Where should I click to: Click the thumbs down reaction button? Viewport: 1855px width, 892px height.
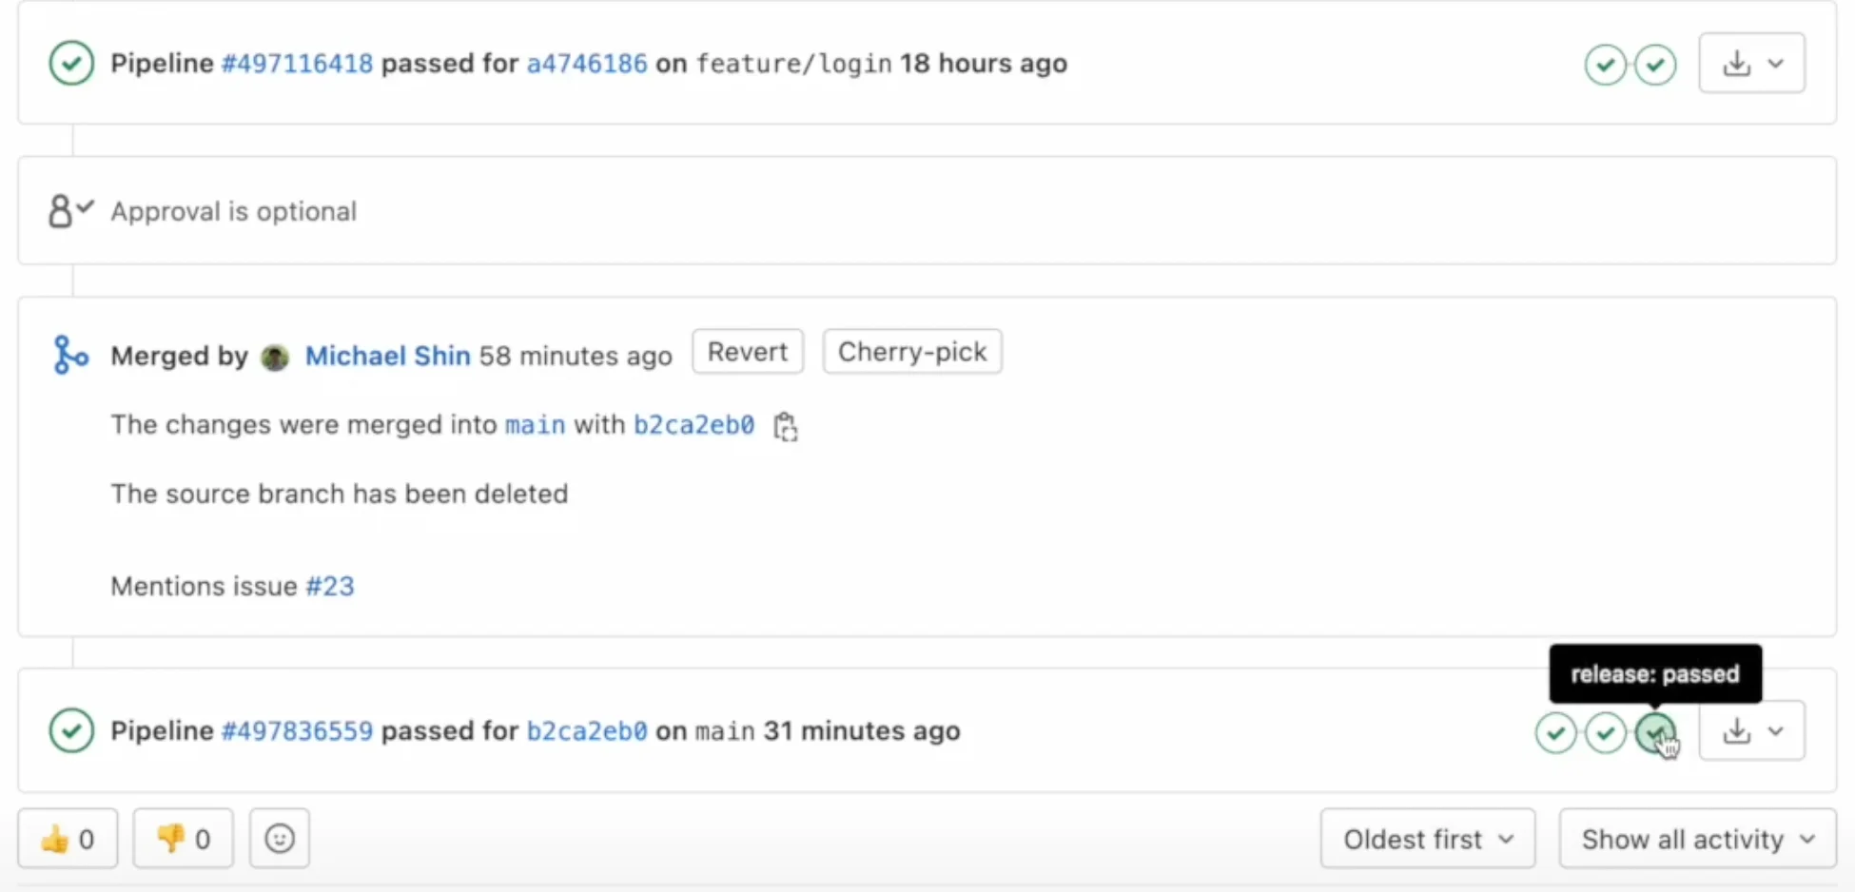tap(184, 839)
